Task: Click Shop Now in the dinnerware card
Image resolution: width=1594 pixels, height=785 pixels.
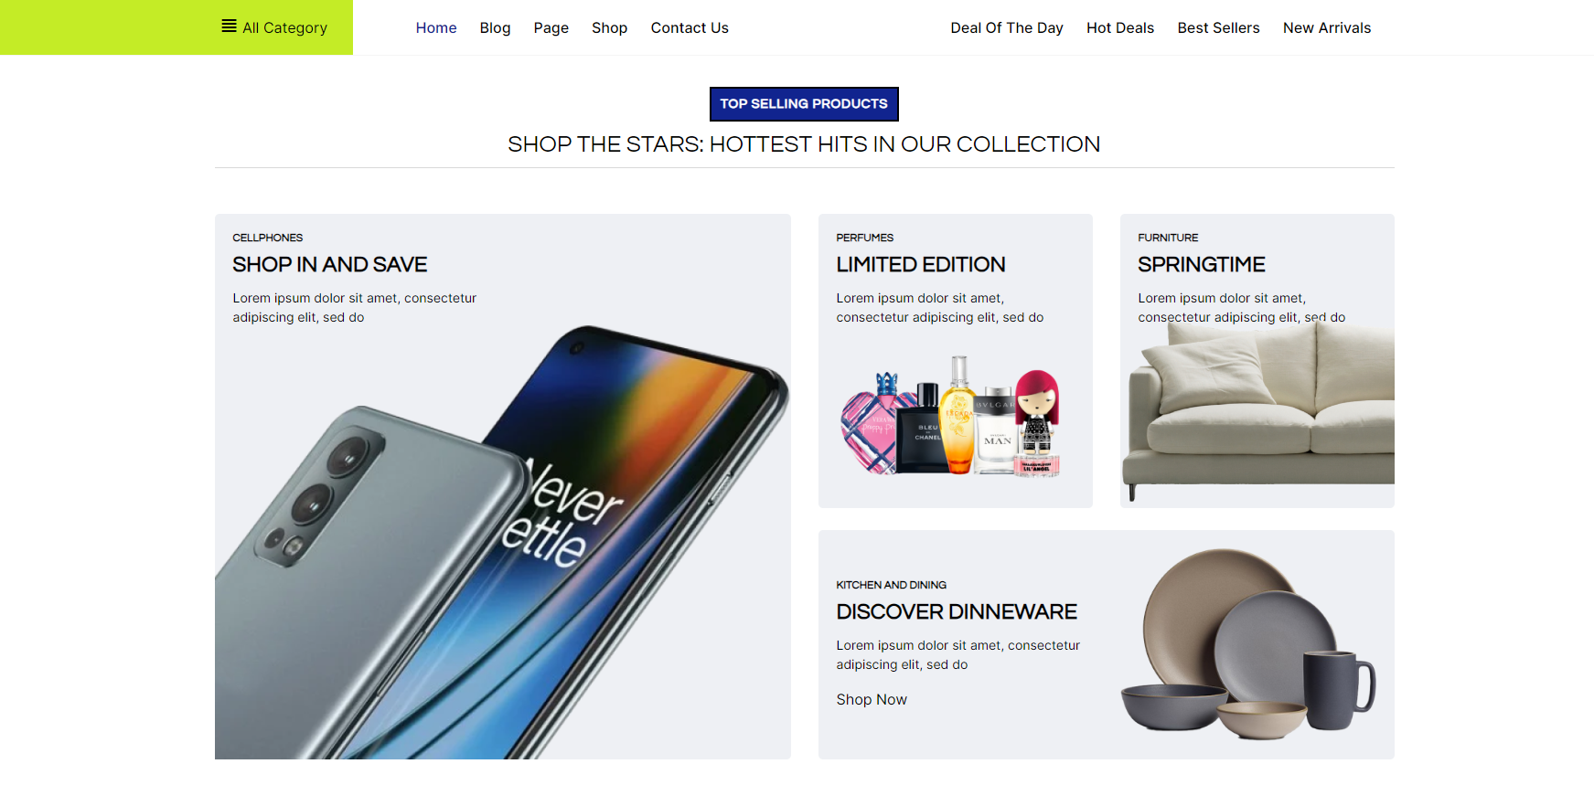Action: click(x=871, y=700)
